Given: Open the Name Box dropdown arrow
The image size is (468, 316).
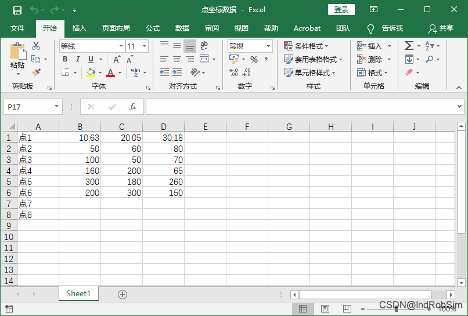Looking at the screenshot, I should [x=56, y=107].
